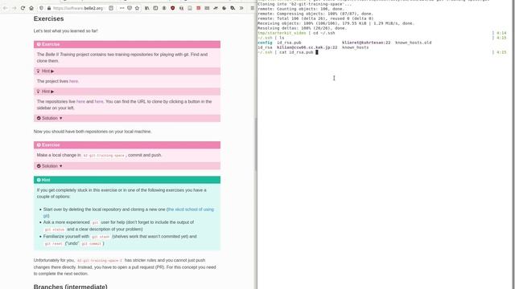
Task: Open page actions three-dot menu
Action: 122,8
